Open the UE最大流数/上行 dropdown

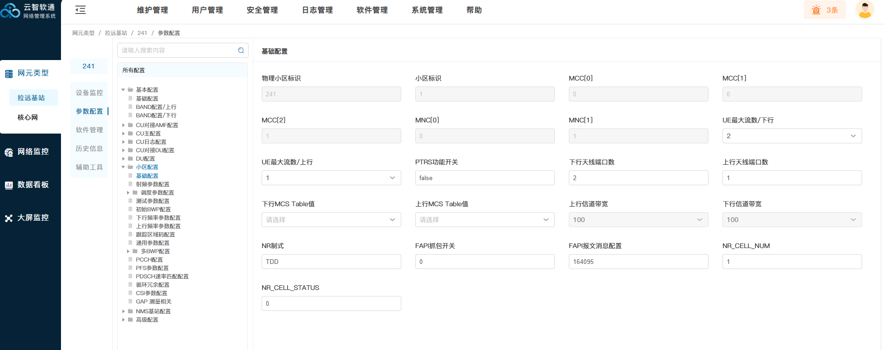[x=331, y=178]
